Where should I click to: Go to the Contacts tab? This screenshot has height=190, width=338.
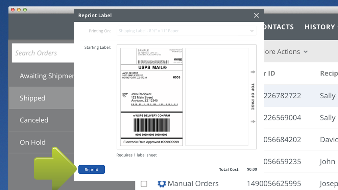tap(279, 27)
